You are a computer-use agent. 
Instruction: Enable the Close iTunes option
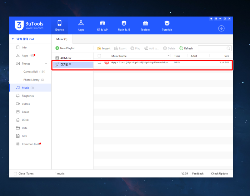click(x=15, y=174)
